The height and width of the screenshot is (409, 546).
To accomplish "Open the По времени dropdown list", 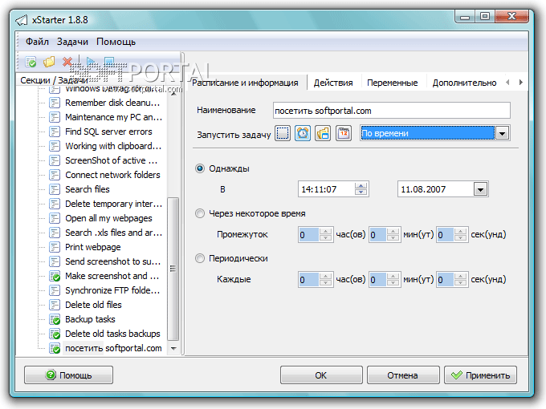I will pyautogui.click(x=503, y=134).
